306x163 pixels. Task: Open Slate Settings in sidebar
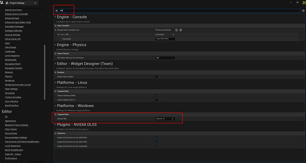click(11, 89)
